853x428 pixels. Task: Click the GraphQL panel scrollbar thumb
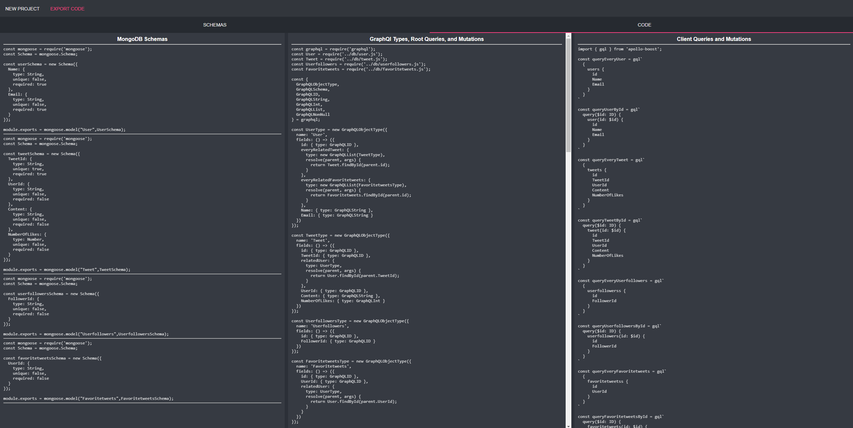568,95
